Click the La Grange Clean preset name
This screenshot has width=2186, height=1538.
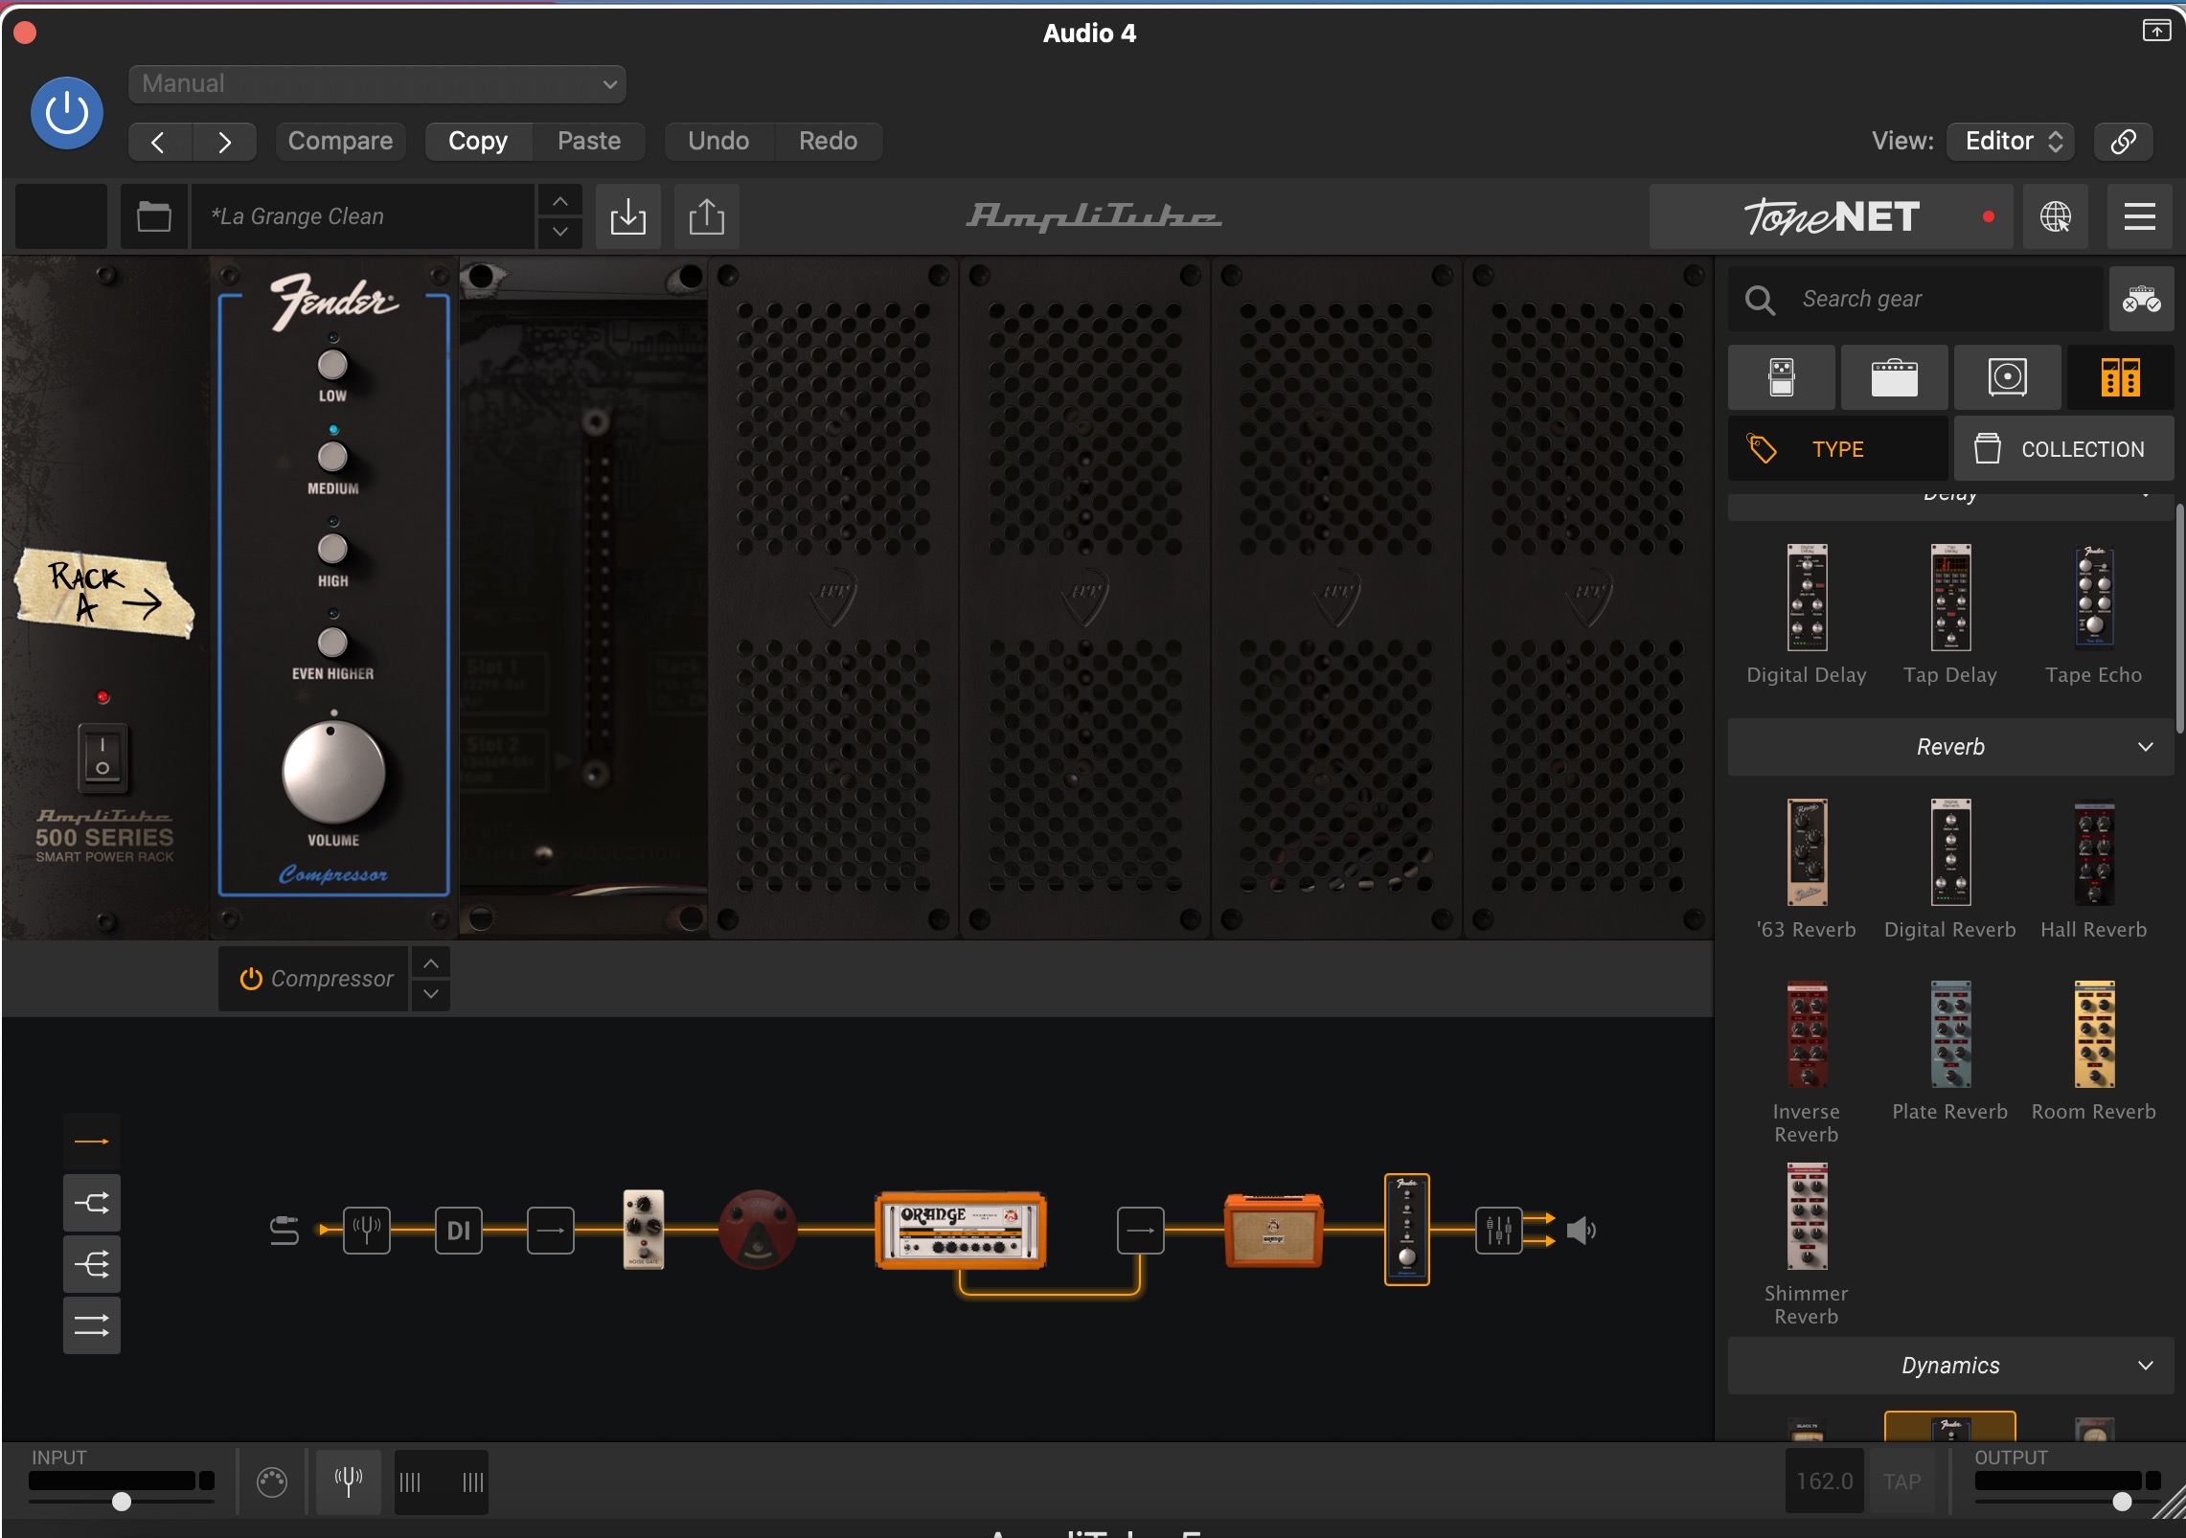[x=362, y=216]
